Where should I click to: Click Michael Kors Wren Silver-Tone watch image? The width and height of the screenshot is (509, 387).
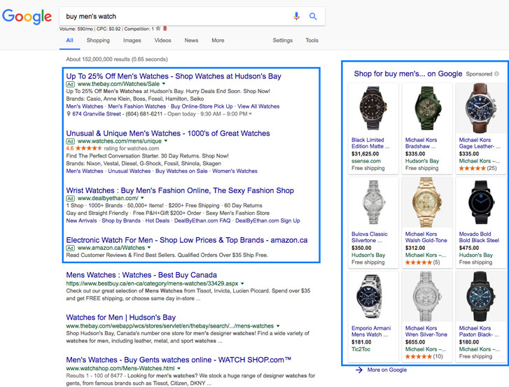click(x=427, y=296)
